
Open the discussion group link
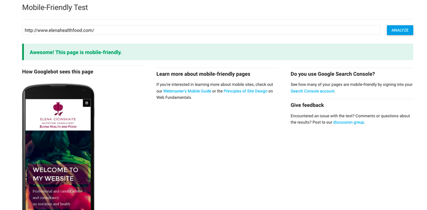coord(349,122)
